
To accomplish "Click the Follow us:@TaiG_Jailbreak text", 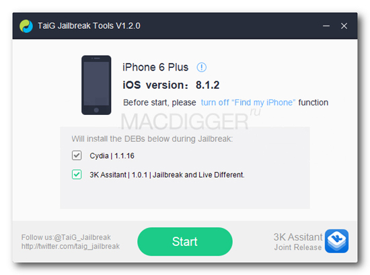I will click(x=66, y=237).
